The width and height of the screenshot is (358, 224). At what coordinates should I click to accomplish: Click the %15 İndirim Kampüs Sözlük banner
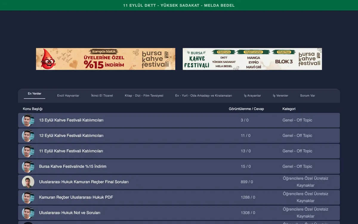pyautogui.click(x=106, y=59)
